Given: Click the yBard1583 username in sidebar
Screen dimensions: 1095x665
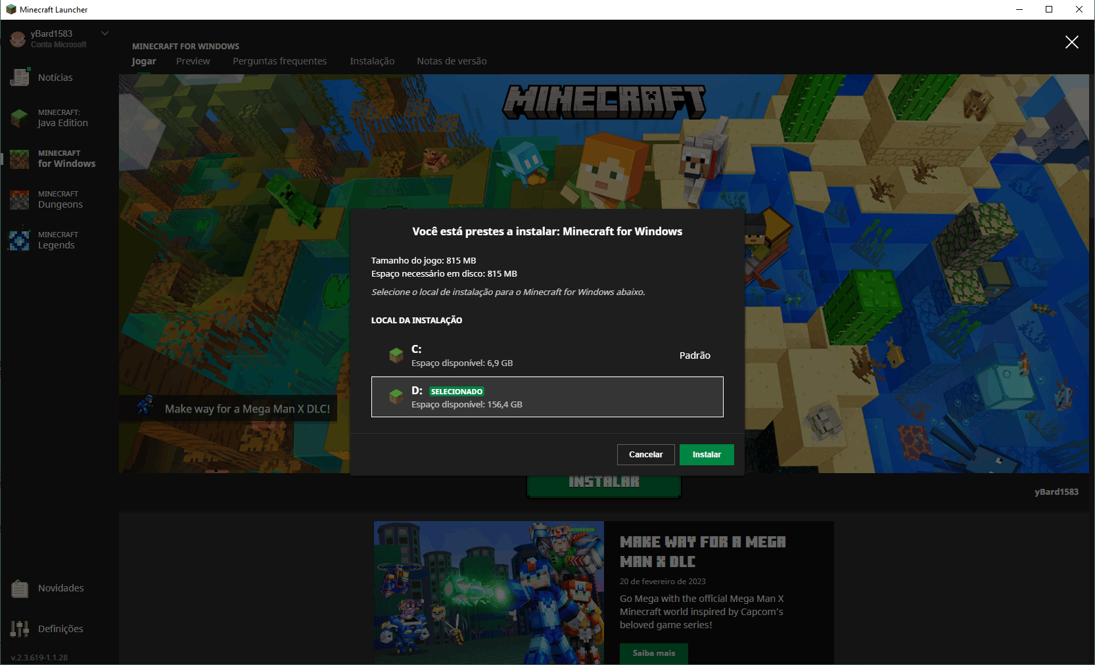Looking at the screenshot, I should [x=51, y=34].
